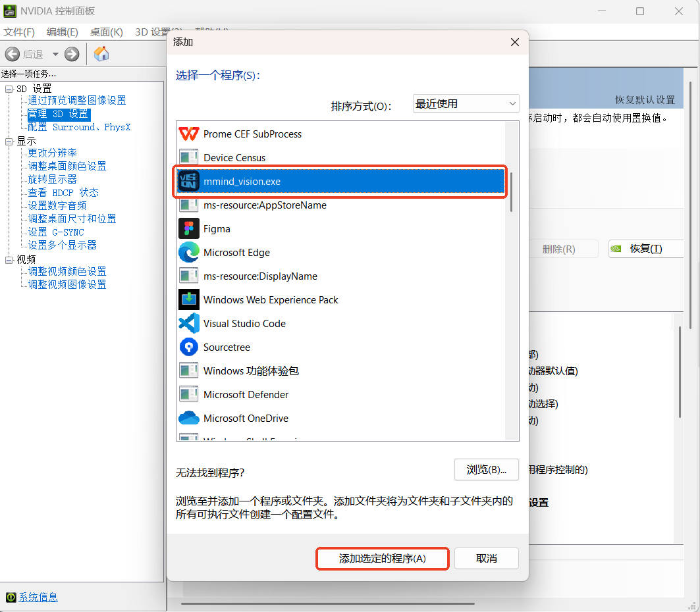The image size is (700, 612).
Task: Open the 编辑 menu
Action: [61, 32]
